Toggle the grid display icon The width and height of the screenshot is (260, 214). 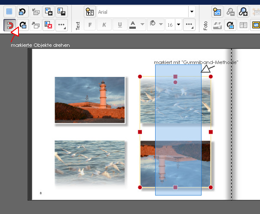[x=9, y=12]
